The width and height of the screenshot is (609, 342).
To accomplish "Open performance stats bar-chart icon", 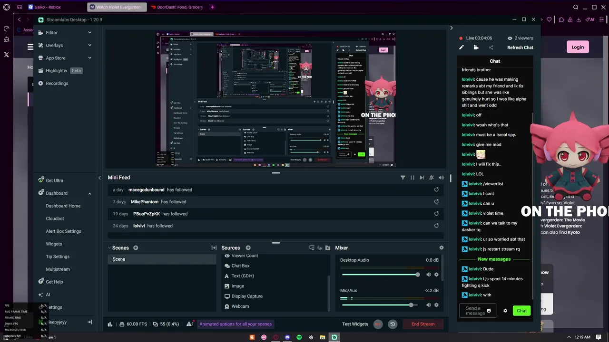I will 110,324.
